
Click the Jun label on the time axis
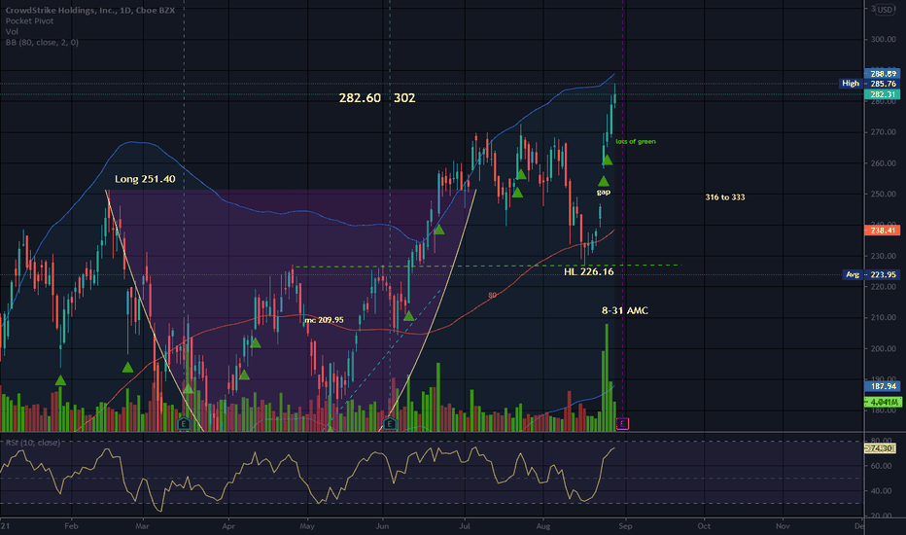coord(382,525)
